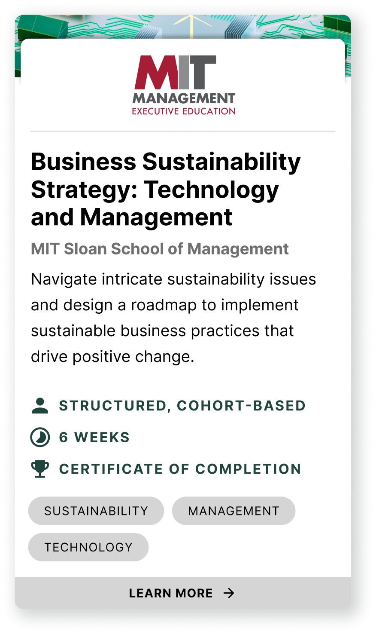Viewport: 376px width, 634px height.
Task: Click the gray MANAGEMENT wordmark in the logo
Action: coord(184,98)
